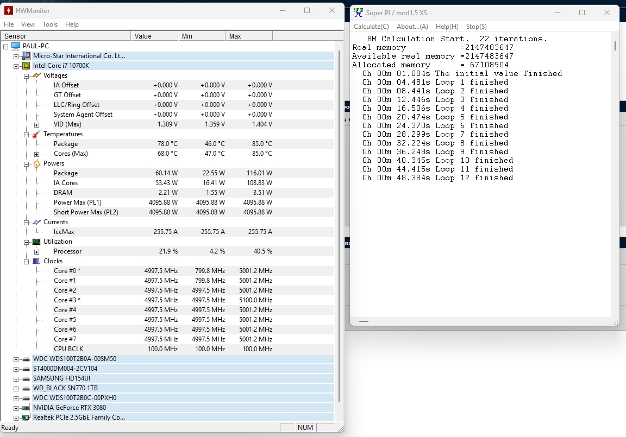Expand the Micro-Star International node
The height and width of the screenshot is (437, 626).
[16, 56]
